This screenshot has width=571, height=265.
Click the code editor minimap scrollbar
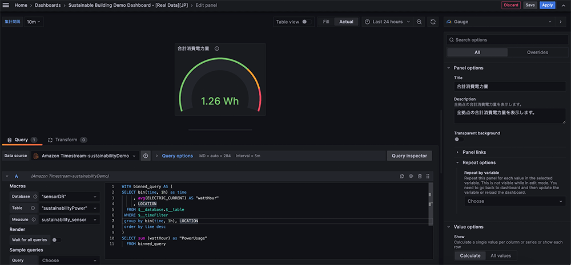point(431,203)
